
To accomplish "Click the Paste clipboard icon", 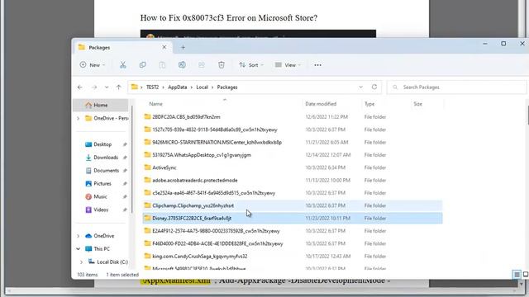I will point(162,65).
